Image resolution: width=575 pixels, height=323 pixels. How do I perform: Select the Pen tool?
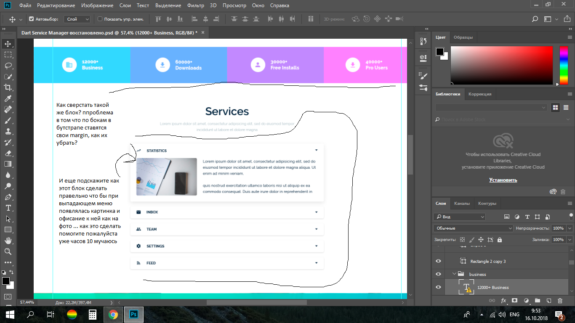[x=8, y=197]
